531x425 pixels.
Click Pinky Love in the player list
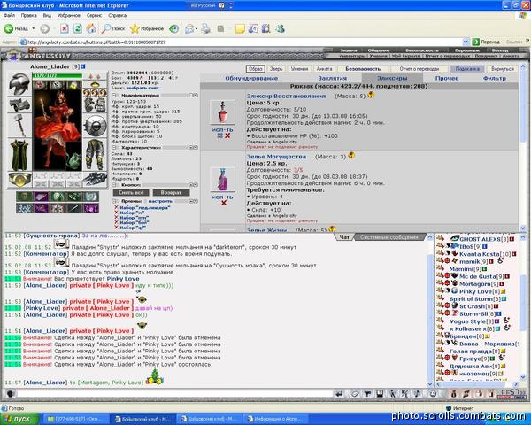(476, 291)
